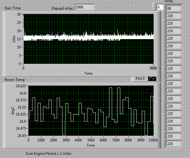Click the 20 tick on Exec Time y-axis
Viewport: 190px width, 158px height.
click(x=19, y=31)
